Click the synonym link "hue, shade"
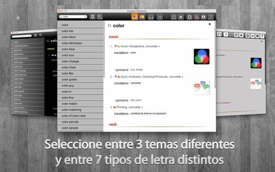Viewport: 275px width, 172px height. coord(136,70)
